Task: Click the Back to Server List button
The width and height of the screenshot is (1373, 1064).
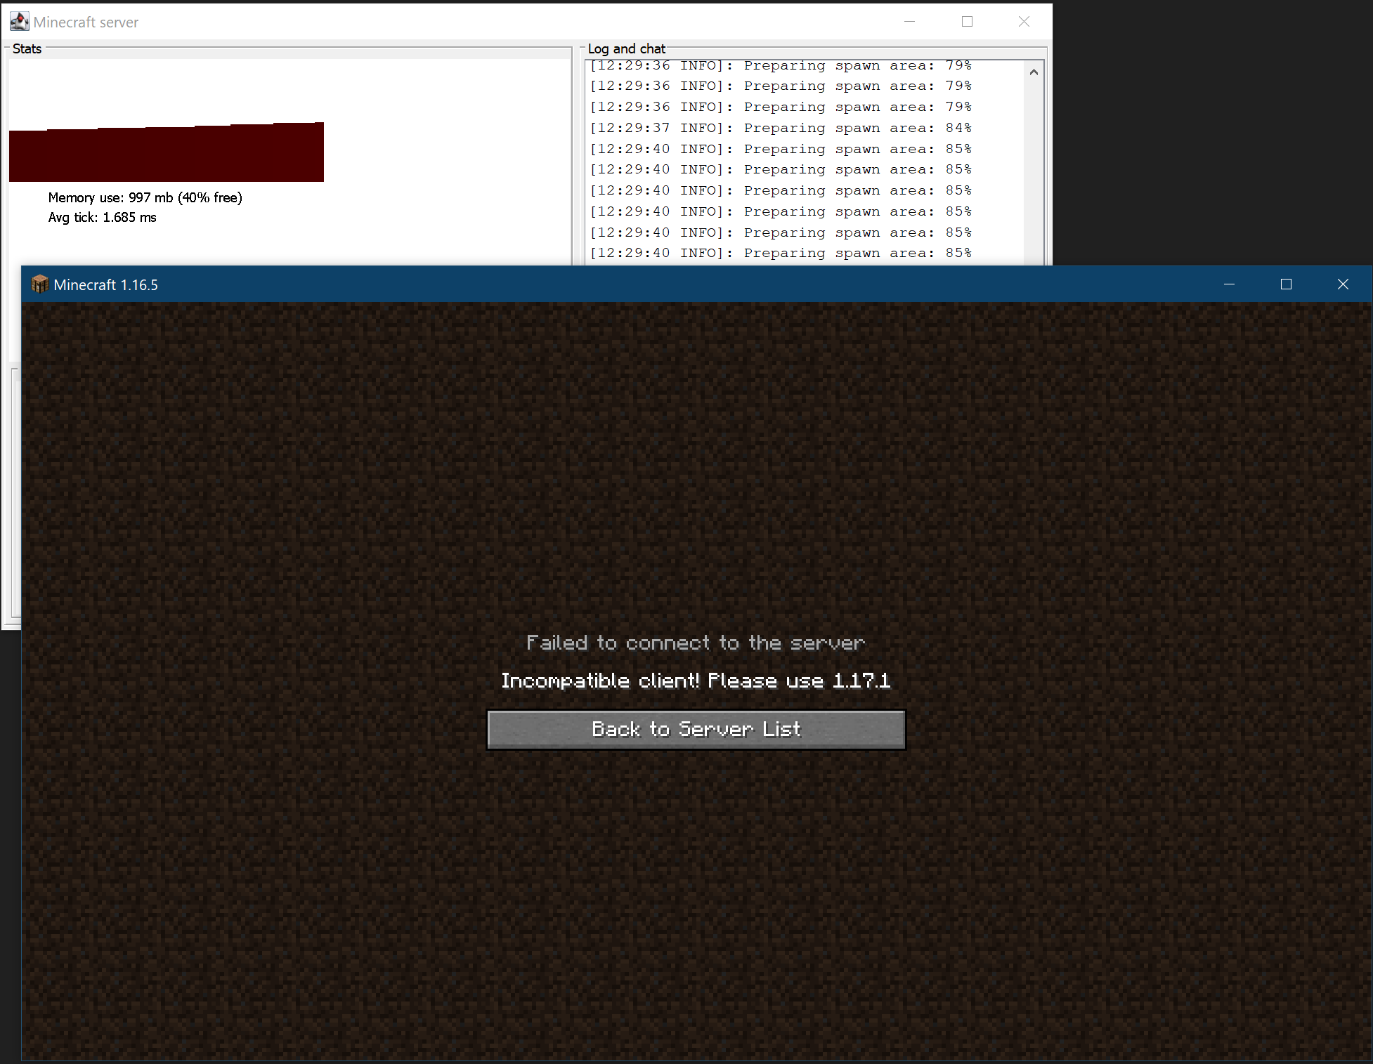Action: pos(696,729)
